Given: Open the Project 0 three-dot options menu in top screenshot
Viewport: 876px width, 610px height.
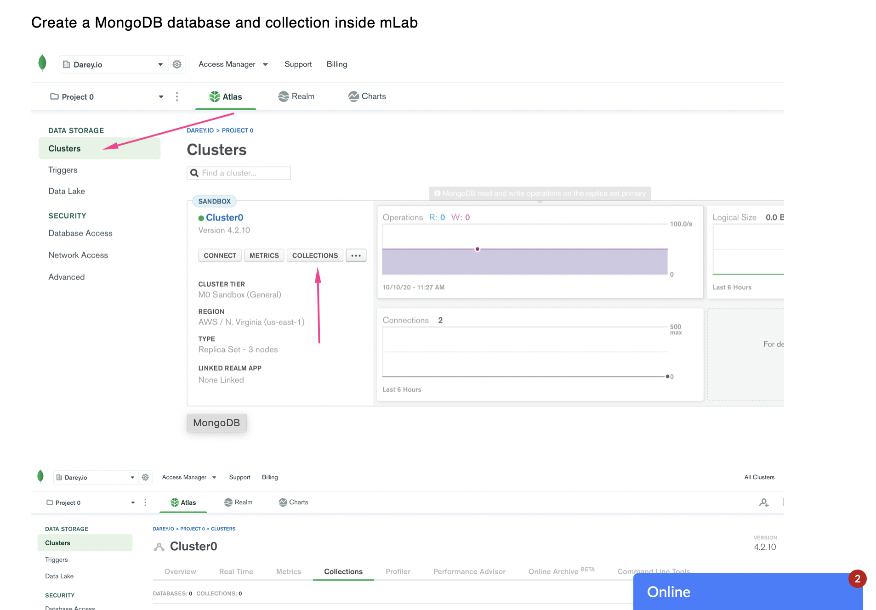Looking at the screenshot, I should pyautogui.click(x=177, y=96).
